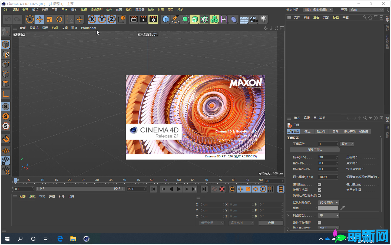Open the MoGraph Cloner icon
391x245 pixels.
(x=205, y=19)
